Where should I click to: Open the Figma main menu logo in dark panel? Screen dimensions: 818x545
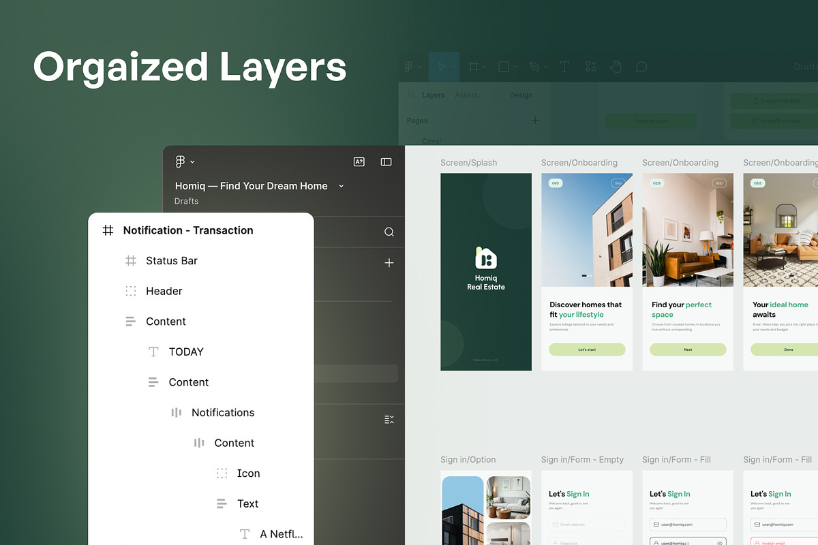point(180,161)
